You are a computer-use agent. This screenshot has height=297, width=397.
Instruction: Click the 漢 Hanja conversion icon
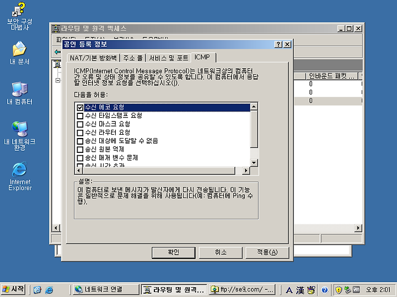click(301, 290)
